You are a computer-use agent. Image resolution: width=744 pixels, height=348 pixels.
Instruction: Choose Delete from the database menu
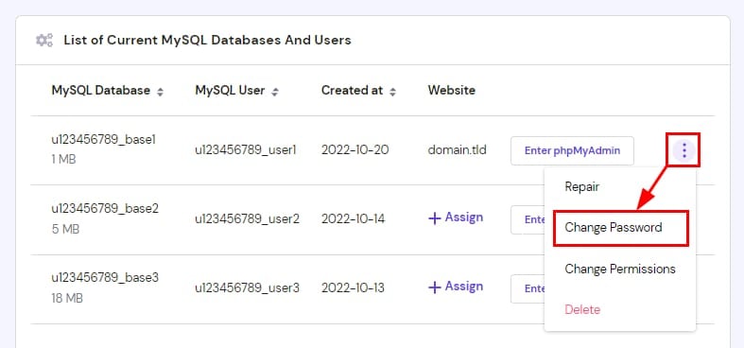(582, 310)
